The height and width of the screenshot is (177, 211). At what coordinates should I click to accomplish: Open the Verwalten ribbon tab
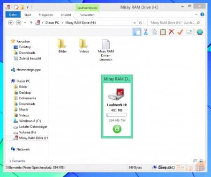click(87, 15)
